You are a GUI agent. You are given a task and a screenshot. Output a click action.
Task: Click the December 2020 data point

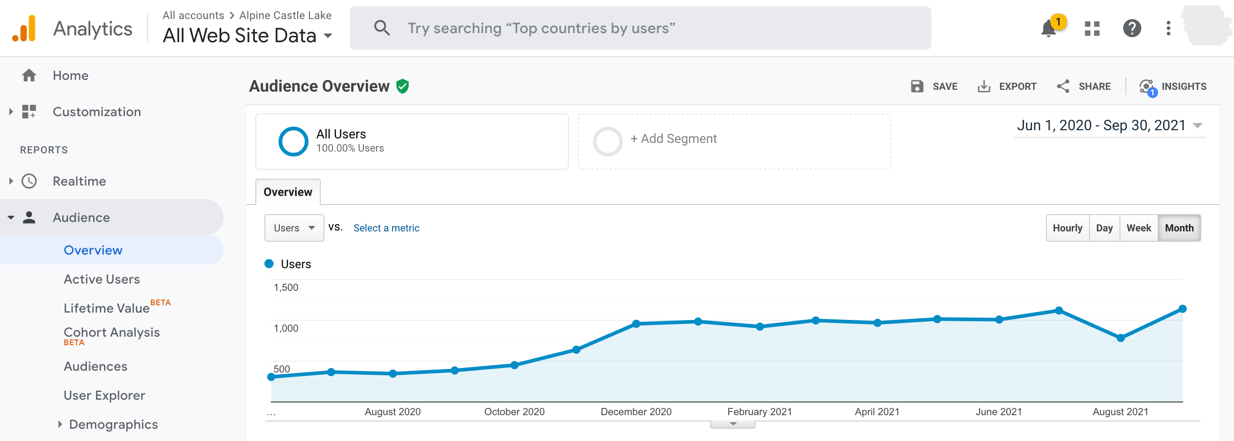[x=636, y=324]
